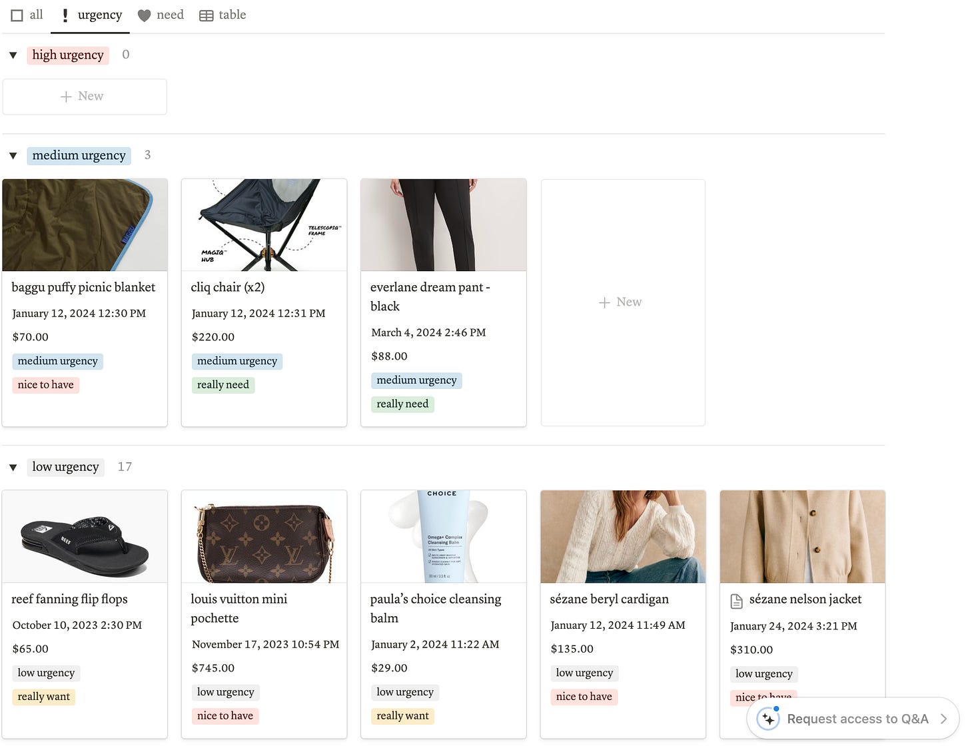Click the page icon beside sézane nelson jacket
Viewport: 970px width, 748px height.
[736, 601]
